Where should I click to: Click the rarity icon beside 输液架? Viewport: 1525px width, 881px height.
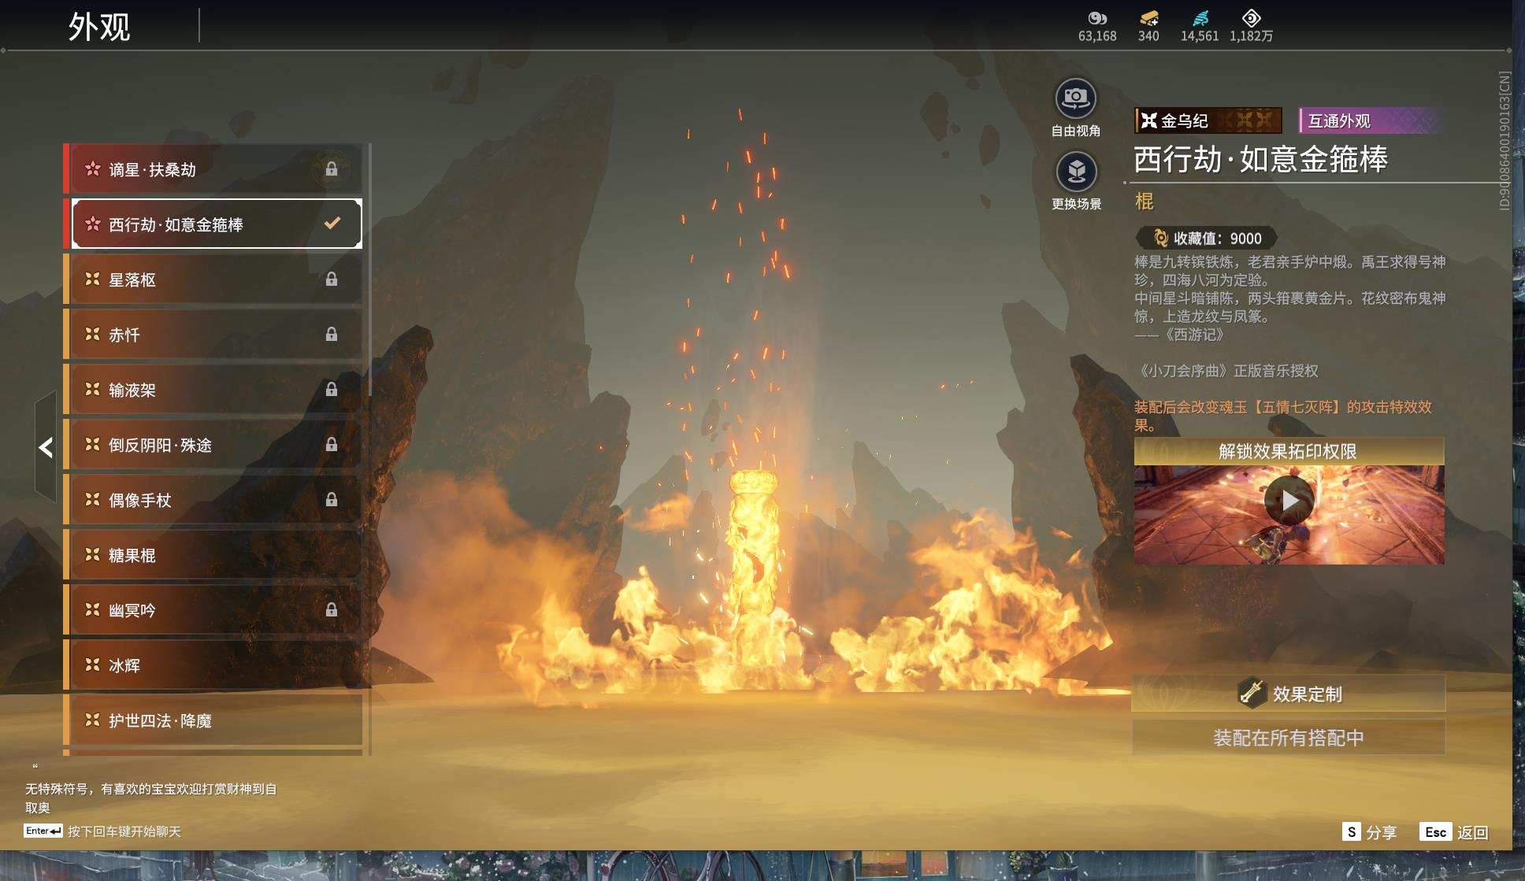tap(92, 389)
